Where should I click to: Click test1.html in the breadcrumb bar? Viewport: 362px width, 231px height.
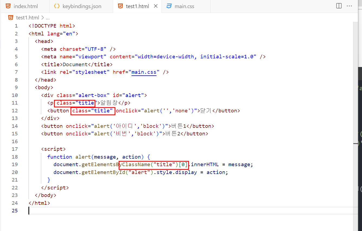[28, 18]
